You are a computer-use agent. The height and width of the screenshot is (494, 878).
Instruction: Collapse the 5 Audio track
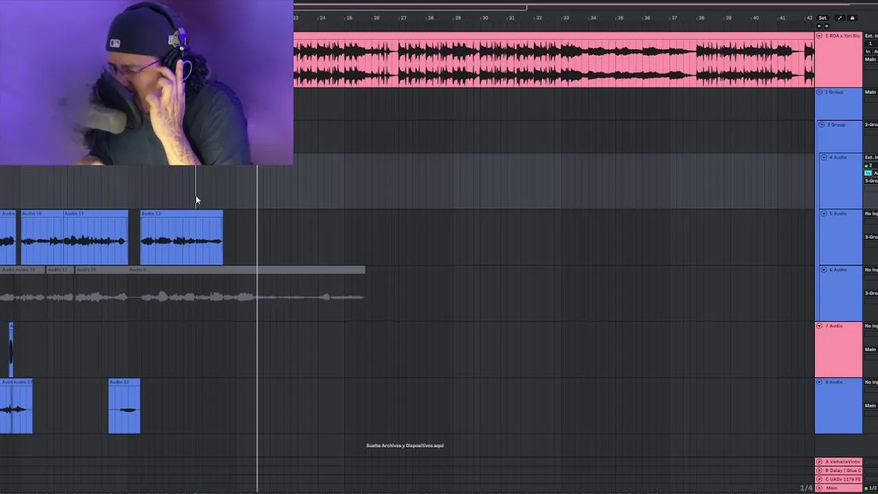(824, 214)
